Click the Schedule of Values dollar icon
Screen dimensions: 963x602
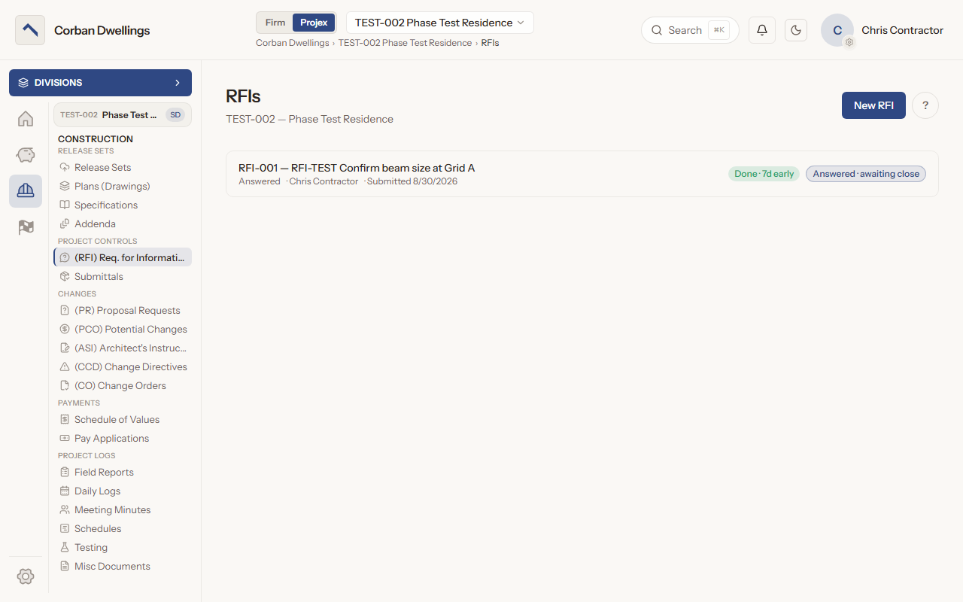click(x=65, y=419)
